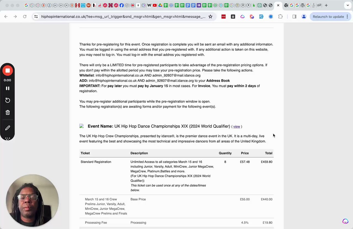The width and height of the screenshot is (353, 229).
Task: Click the Description column header
Action: pos(139,153)
